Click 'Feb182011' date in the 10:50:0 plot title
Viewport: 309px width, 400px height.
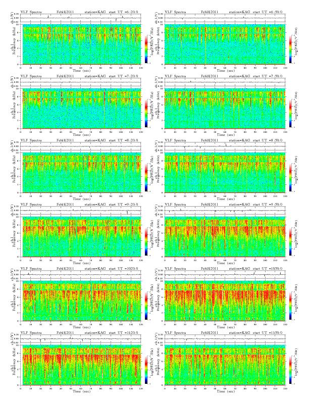pyautogui.click(x=210, y=269)
